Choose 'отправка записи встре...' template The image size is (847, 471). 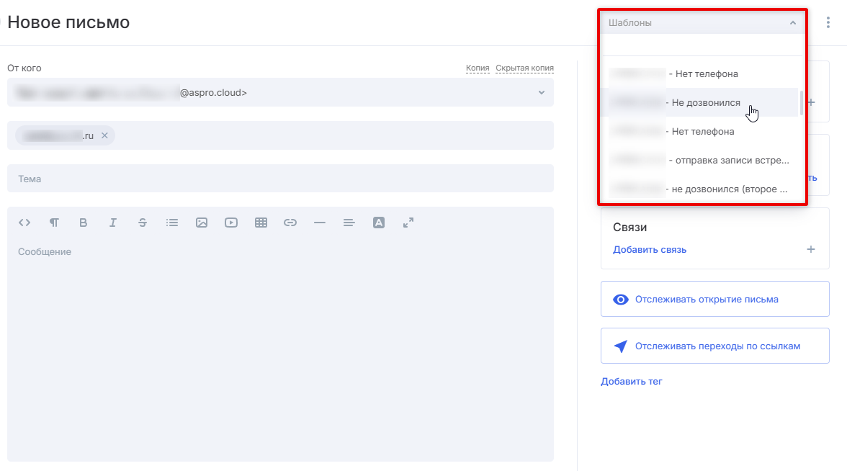click(727, 160)
